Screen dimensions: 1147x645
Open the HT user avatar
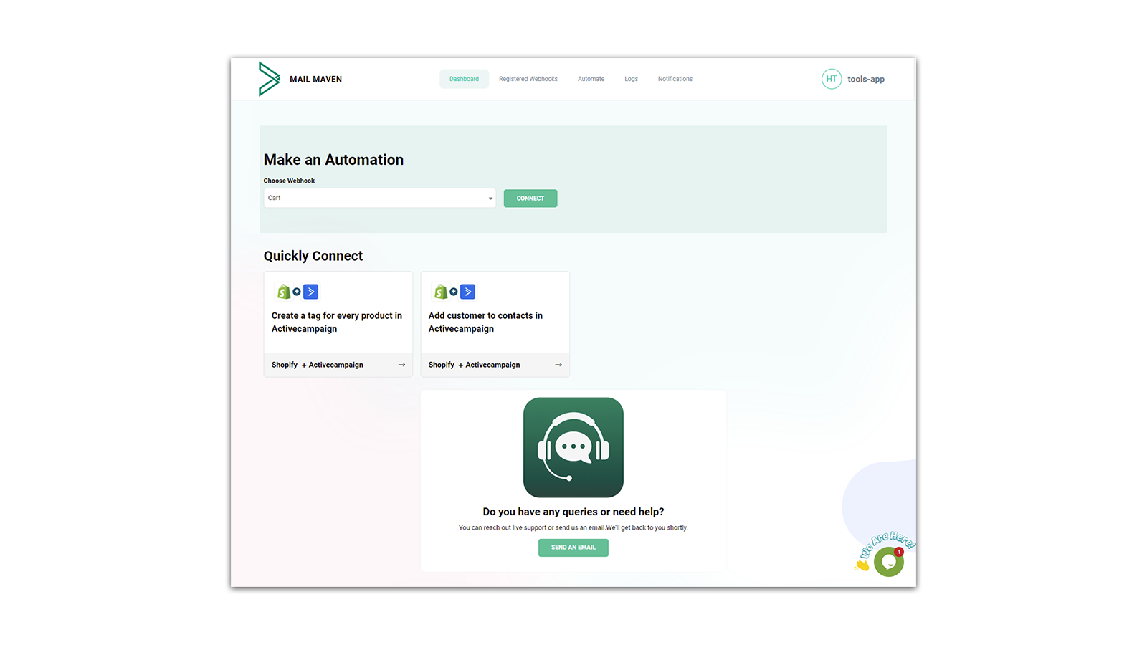pyautogui.click(x=832, y=79)
